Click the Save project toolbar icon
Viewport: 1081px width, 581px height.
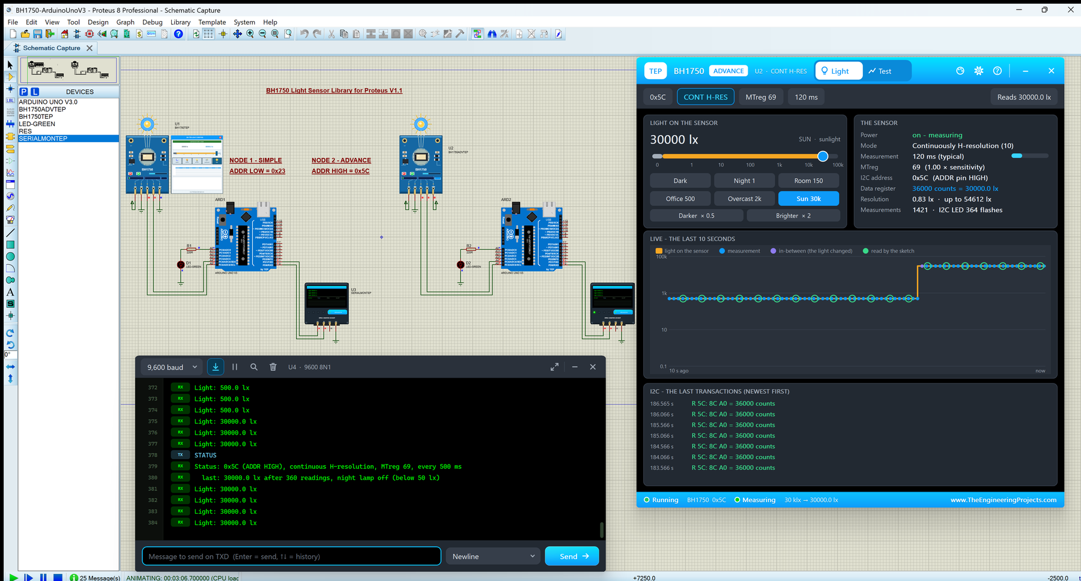pyautogui.click(x=38, y=34)
